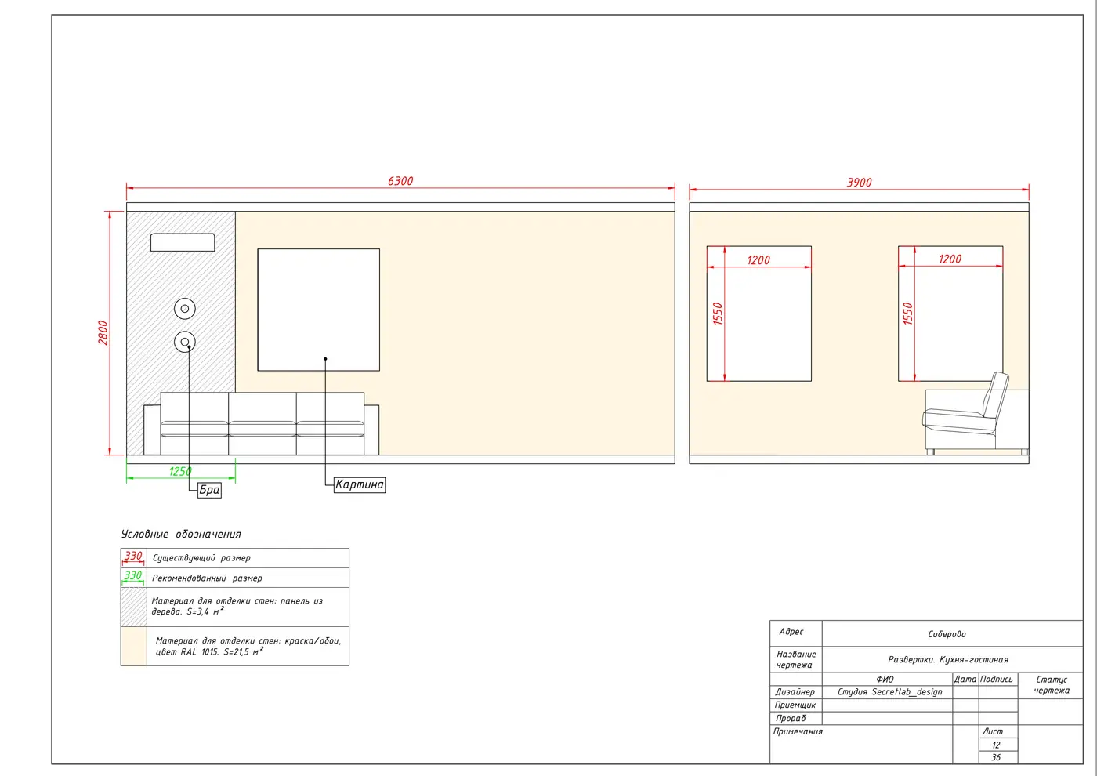Select the Рекомендованный размер legend text

point(207,578)
